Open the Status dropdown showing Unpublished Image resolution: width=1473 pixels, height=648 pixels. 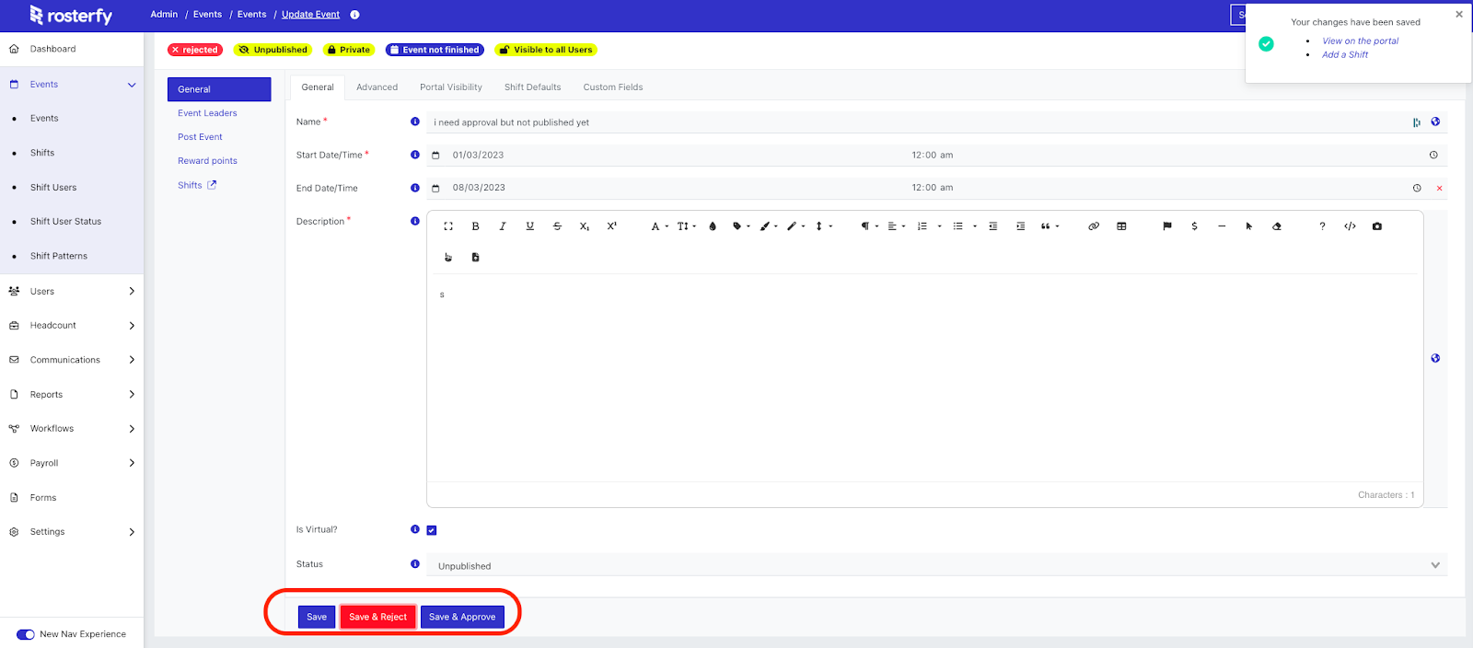[x=936, y=565]
